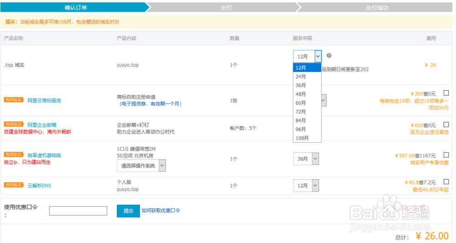Tick the 阿里云商标服务 ¥300 checkbox

(446, 93)
